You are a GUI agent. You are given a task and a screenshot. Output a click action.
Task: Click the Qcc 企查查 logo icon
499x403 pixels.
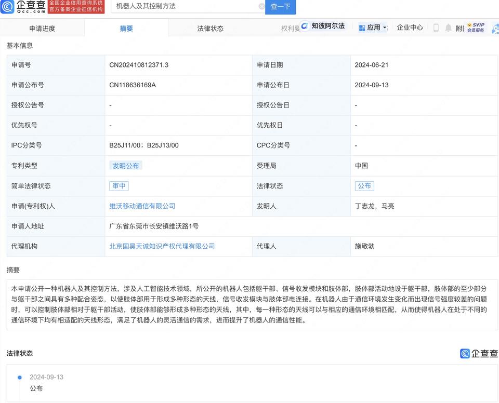pos(7,7)
